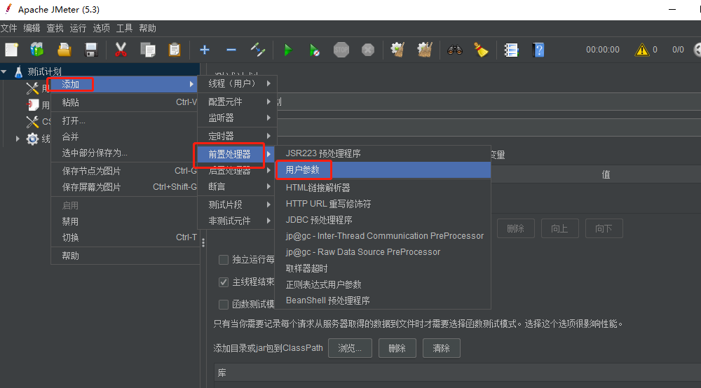
Task: Collapse all nodes with minus icon
Action: [x=231, y=50]
